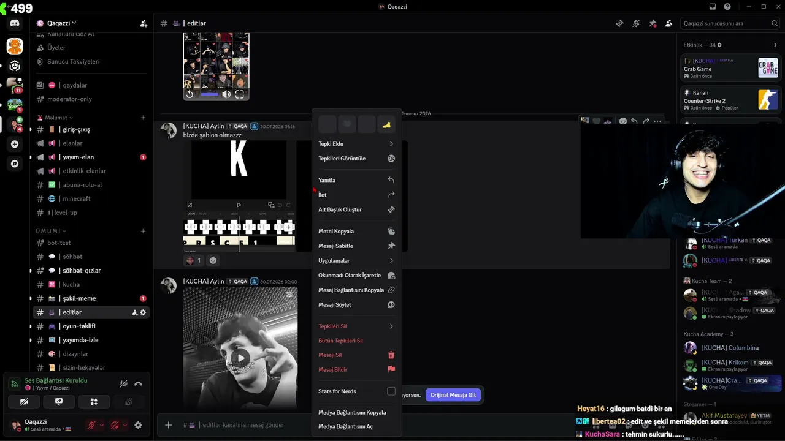This screenshot has width=785, height=441.
Task: Choose Yanıtla from the context menu
Action: tap(356, 180)
